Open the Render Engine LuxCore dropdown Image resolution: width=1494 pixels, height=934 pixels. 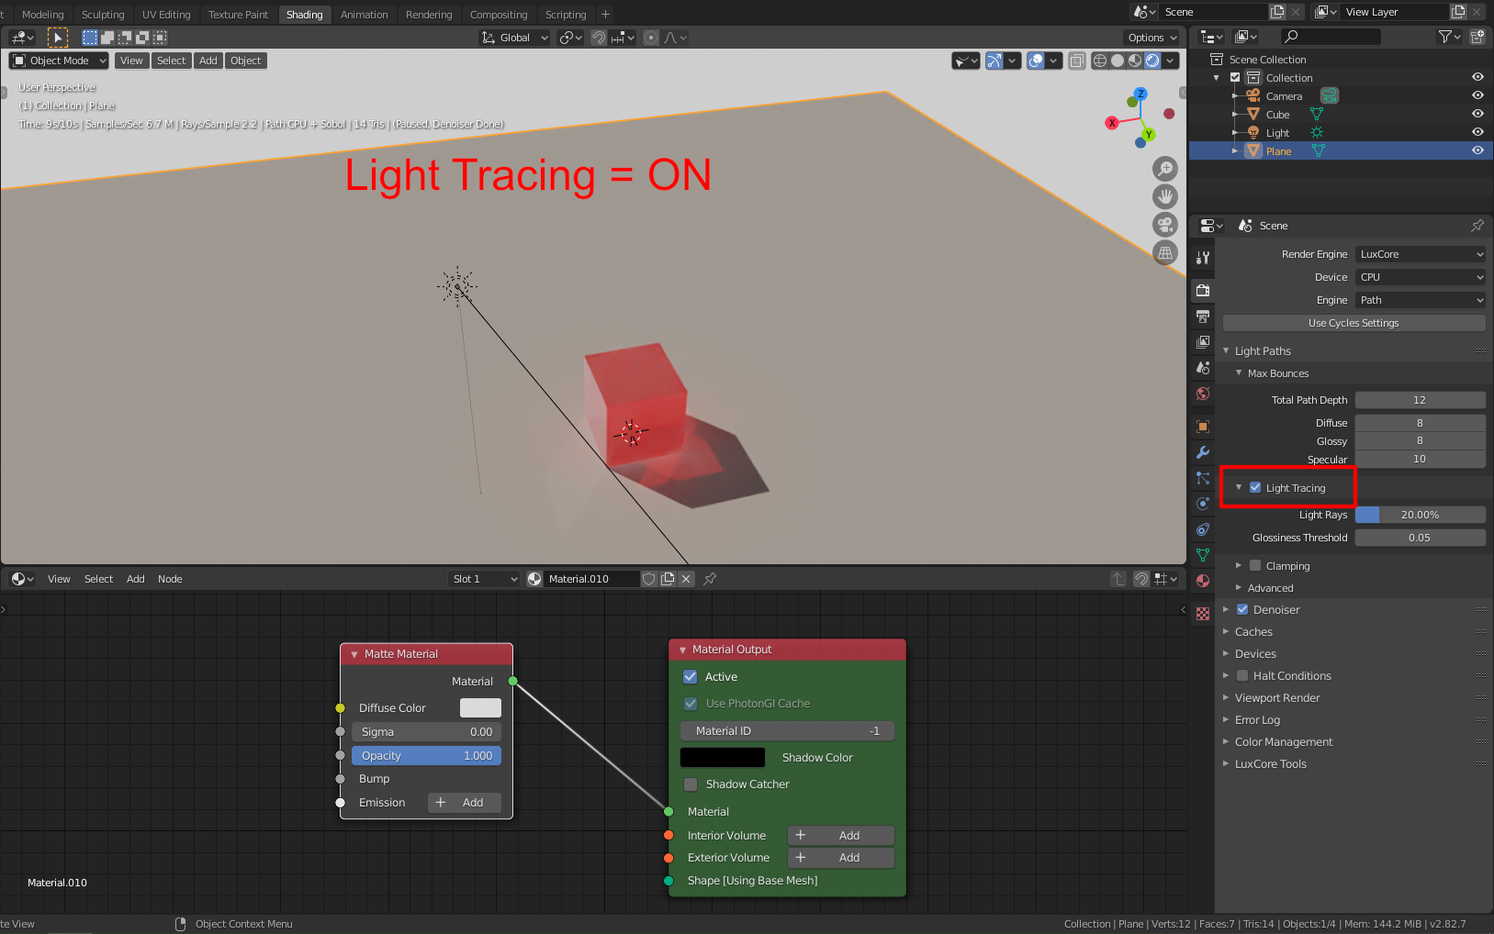(x=1421, y=254)
